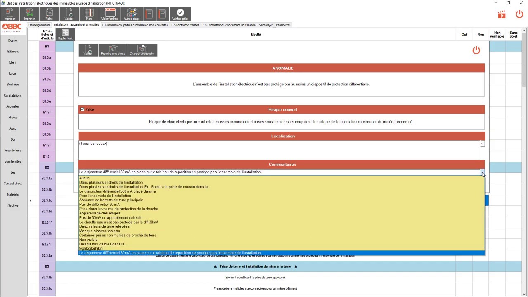Screen dimensions: 528x297
Task: Open the Photos sidebar section
Action: [x=13, y=118]
